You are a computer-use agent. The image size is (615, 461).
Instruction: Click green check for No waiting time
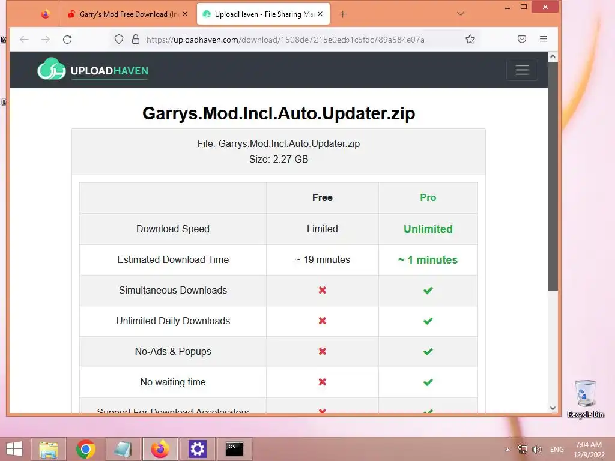[428, 382]
